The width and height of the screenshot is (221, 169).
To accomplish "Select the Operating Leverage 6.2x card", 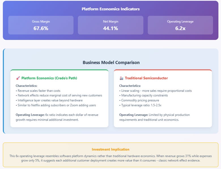I will (x=180, y=25).
